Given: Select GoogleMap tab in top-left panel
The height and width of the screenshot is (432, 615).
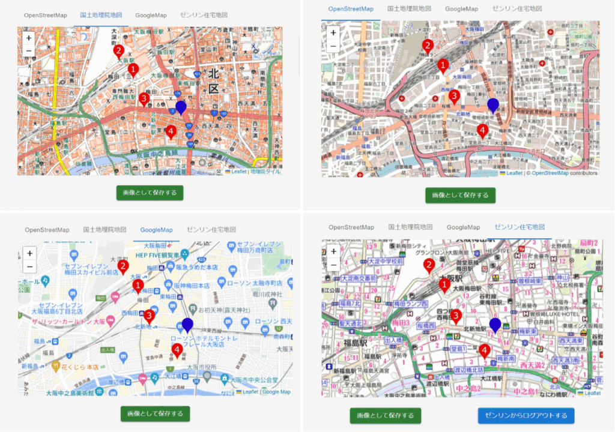Looking at the screenshot, I should [151, 15].
